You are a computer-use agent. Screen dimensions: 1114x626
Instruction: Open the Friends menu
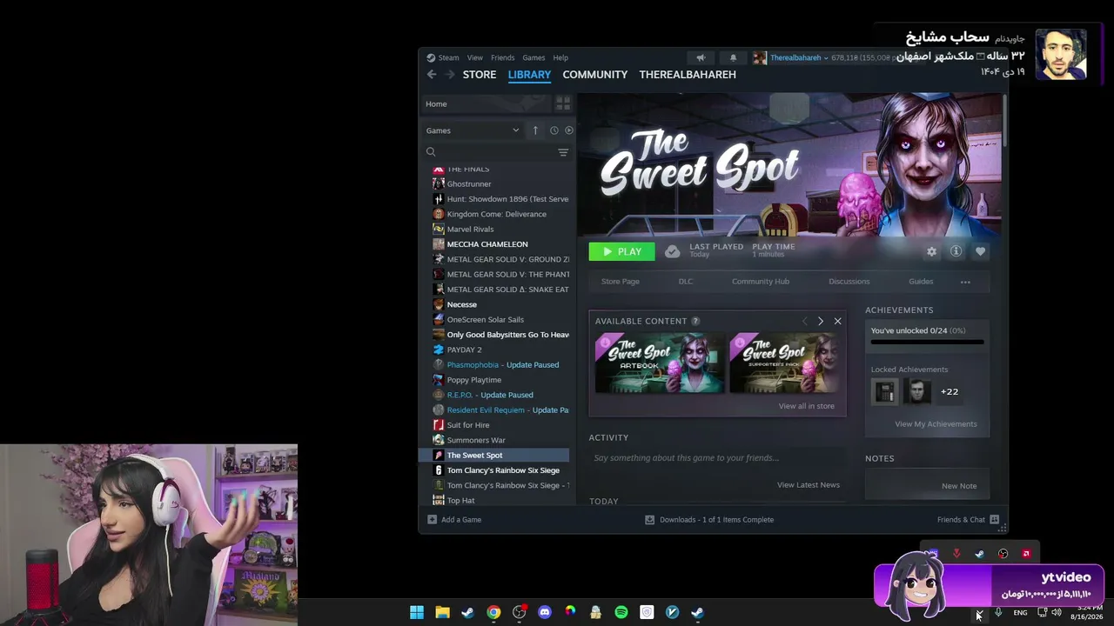[x=502, y=58]
